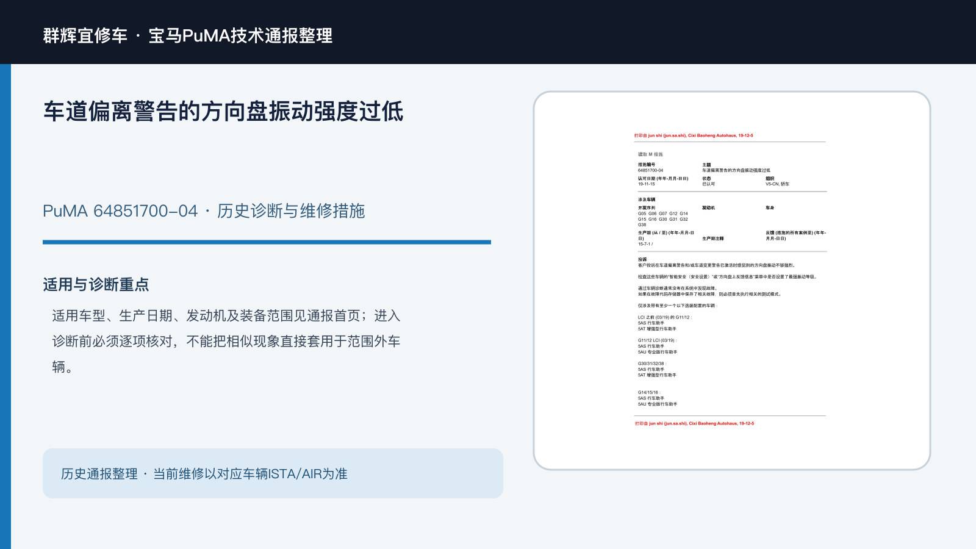The width and height of the screenshot is (976, 549).
Task: Click the blue divider line under the subtitle
Action: click(x=267, y=242)
